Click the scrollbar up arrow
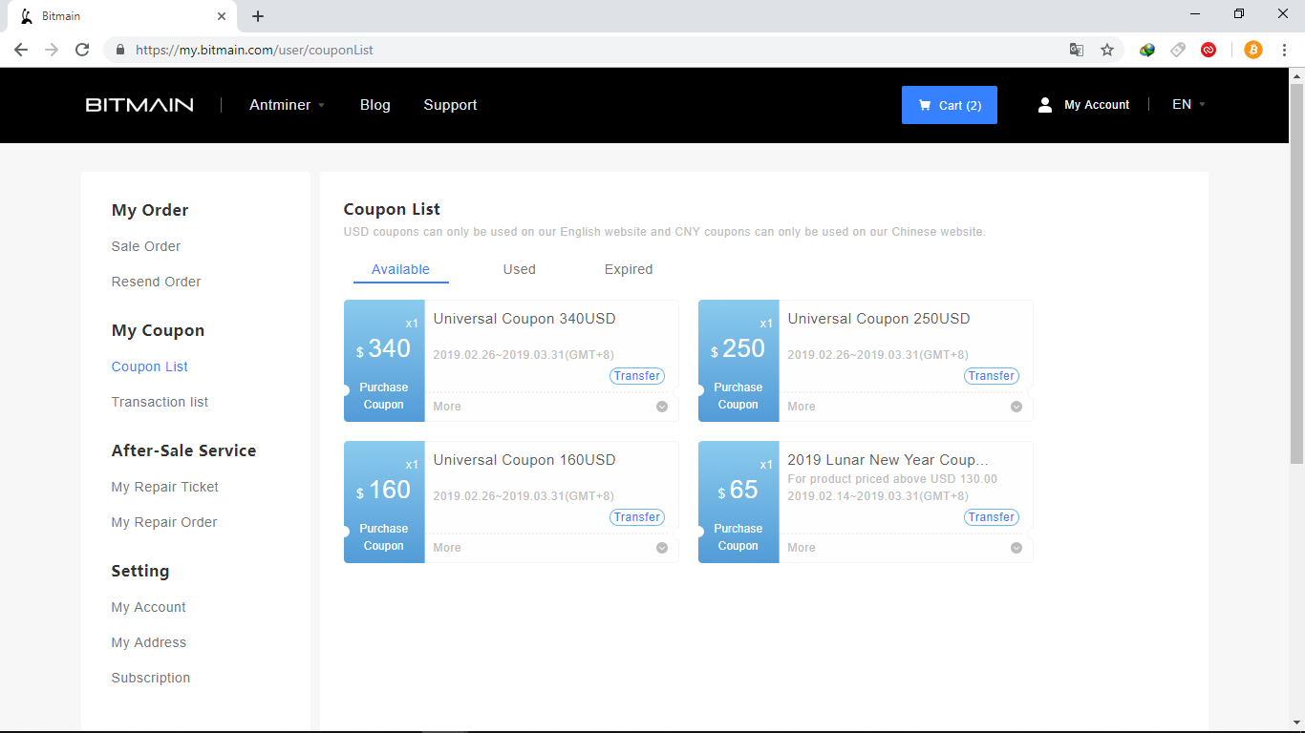 1296,75
